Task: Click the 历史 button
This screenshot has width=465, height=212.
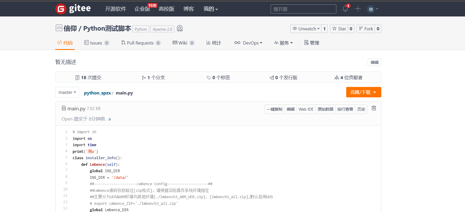Action: 361,109
